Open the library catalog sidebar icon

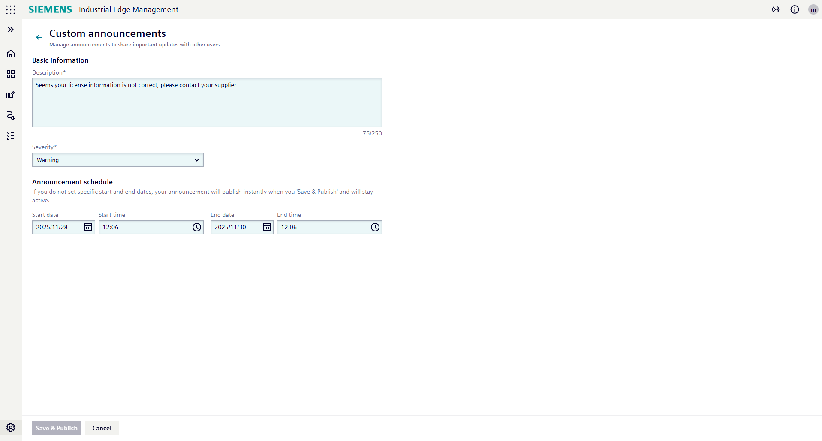click(11, 95)
